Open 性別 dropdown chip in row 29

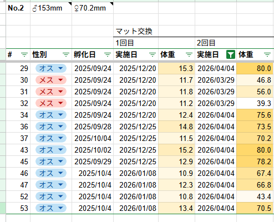point(51,68)
